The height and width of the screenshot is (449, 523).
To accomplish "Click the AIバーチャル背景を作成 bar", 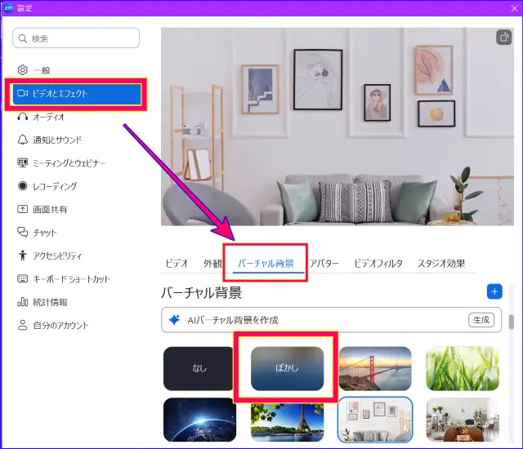I will [331, 320].
